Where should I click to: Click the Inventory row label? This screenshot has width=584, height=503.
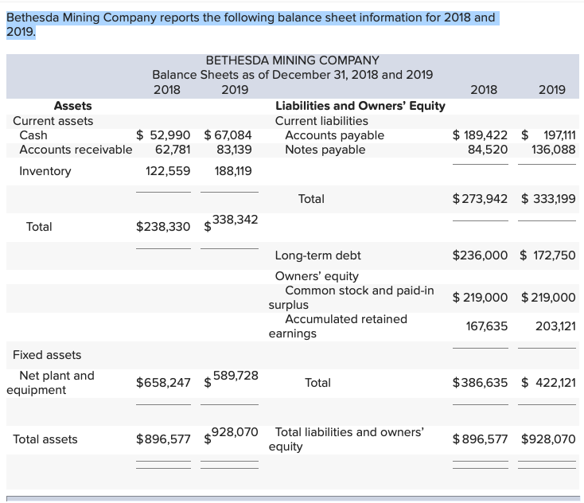click(x=45, y=171)
